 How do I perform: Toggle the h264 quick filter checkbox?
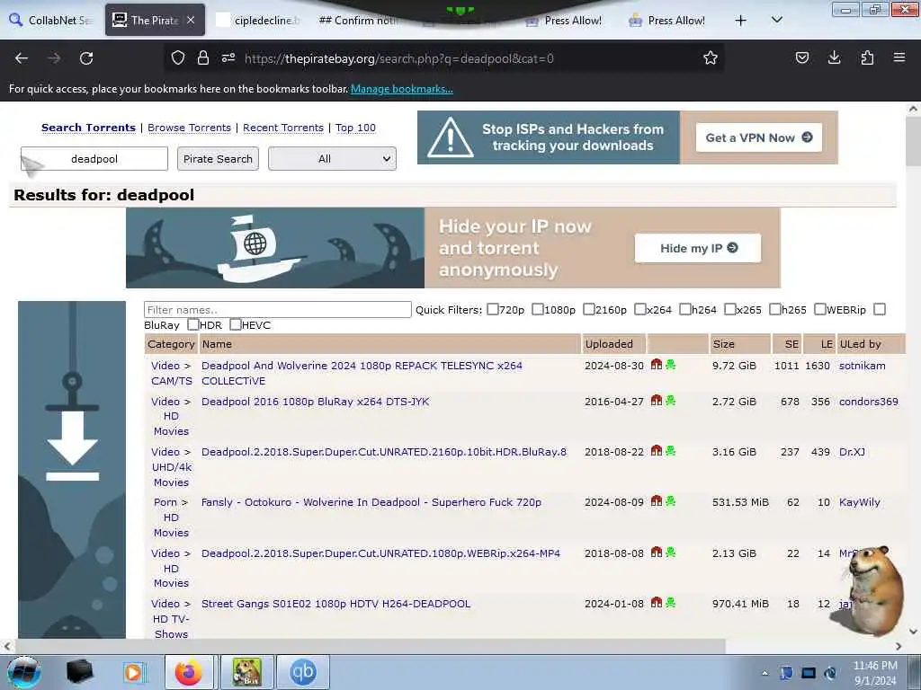coord(684,309)
